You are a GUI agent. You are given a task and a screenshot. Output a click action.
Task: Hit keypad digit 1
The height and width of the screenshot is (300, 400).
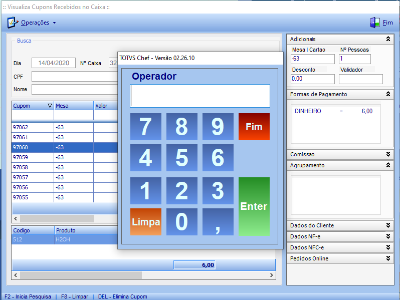click(146, 191)
